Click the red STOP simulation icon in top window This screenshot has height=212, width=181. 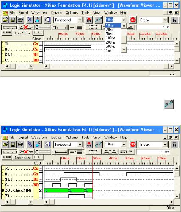[x=133, y=20]
